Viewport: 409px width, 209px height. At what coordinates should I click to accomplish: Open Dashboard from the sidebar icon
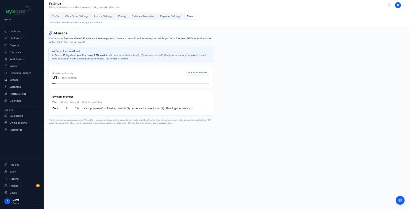coord(6,31)
